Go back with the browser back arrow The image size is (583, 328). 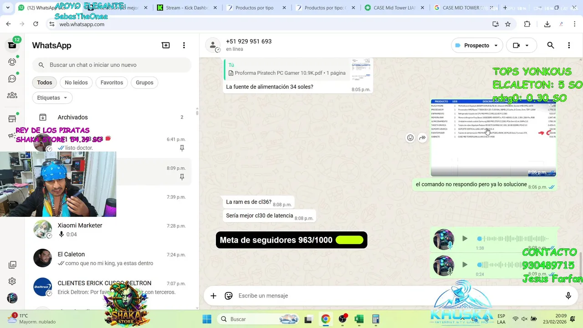point(9,24)
